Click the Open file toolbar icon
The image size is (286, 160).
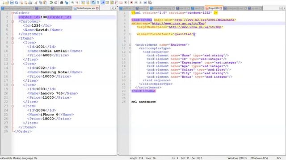pos(7,3)
